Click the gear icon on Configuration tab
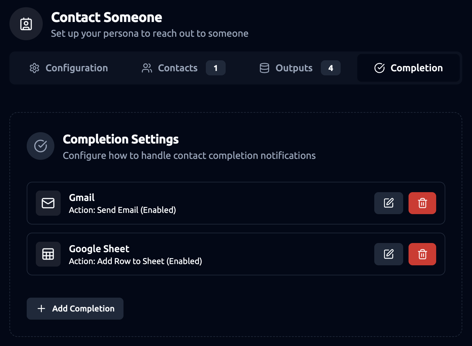Screen dimensions: 472x346 coord(34,68)
